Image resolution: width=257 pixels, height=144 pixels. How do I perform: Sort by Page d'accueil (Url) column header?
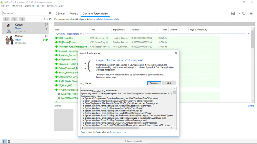click(x=204, y=29)
